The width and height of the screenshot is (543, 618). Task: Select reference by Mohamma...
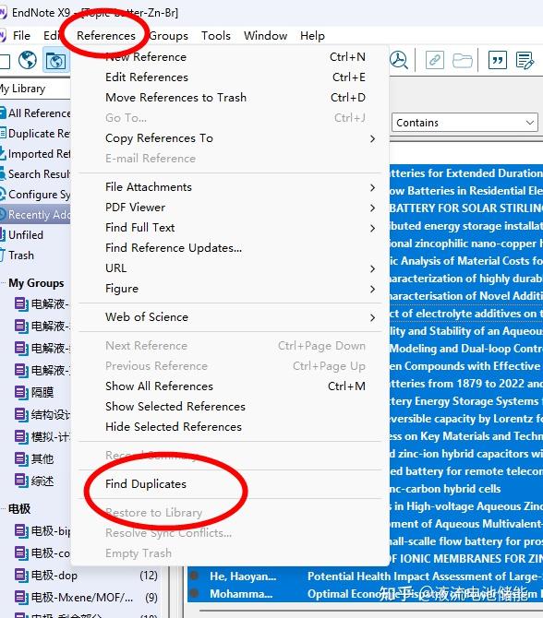pos(365,594)
